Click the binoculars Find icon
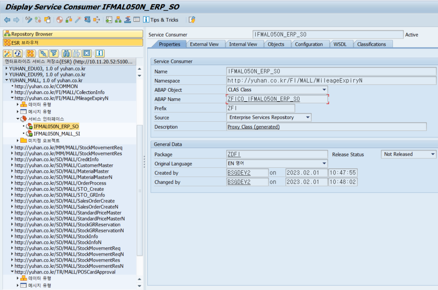 pos(66,53)
